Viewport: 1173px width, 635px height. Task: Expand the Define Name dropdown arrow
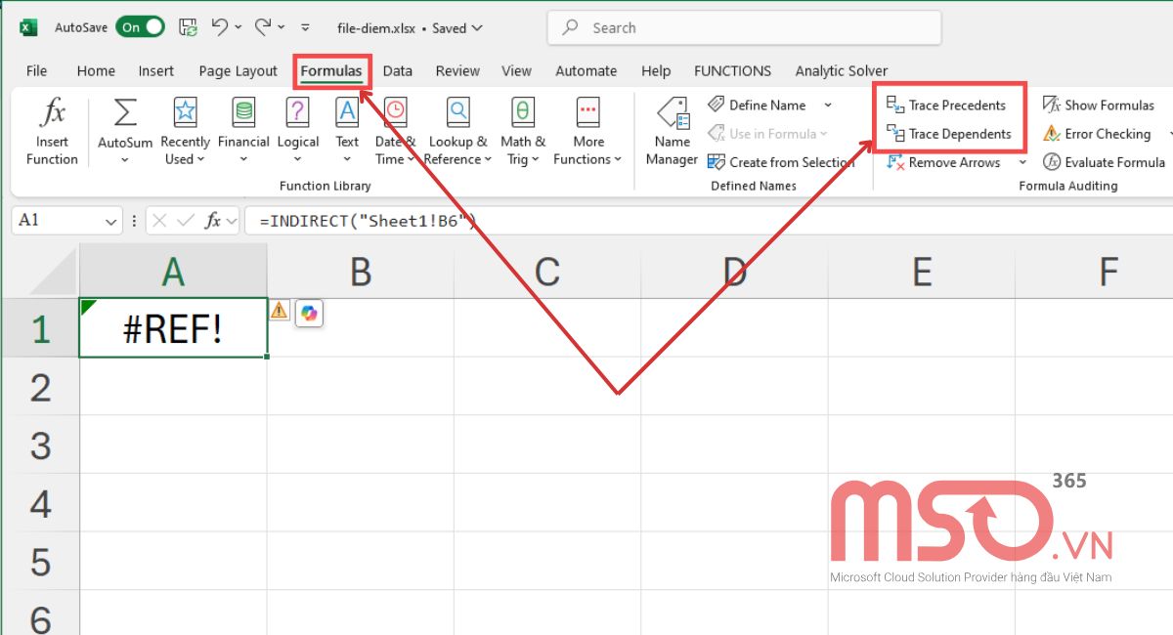pos(828,105)
